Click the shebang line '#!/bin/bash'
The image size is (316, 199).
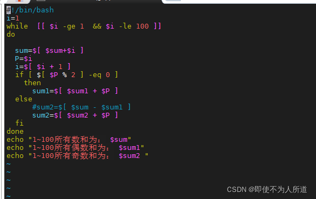click(x=30, y=10)
